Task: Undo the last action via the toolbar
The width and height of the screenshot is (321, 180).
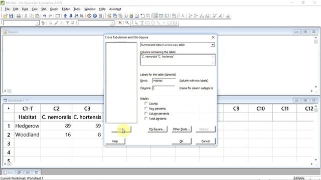Action: 45,16
